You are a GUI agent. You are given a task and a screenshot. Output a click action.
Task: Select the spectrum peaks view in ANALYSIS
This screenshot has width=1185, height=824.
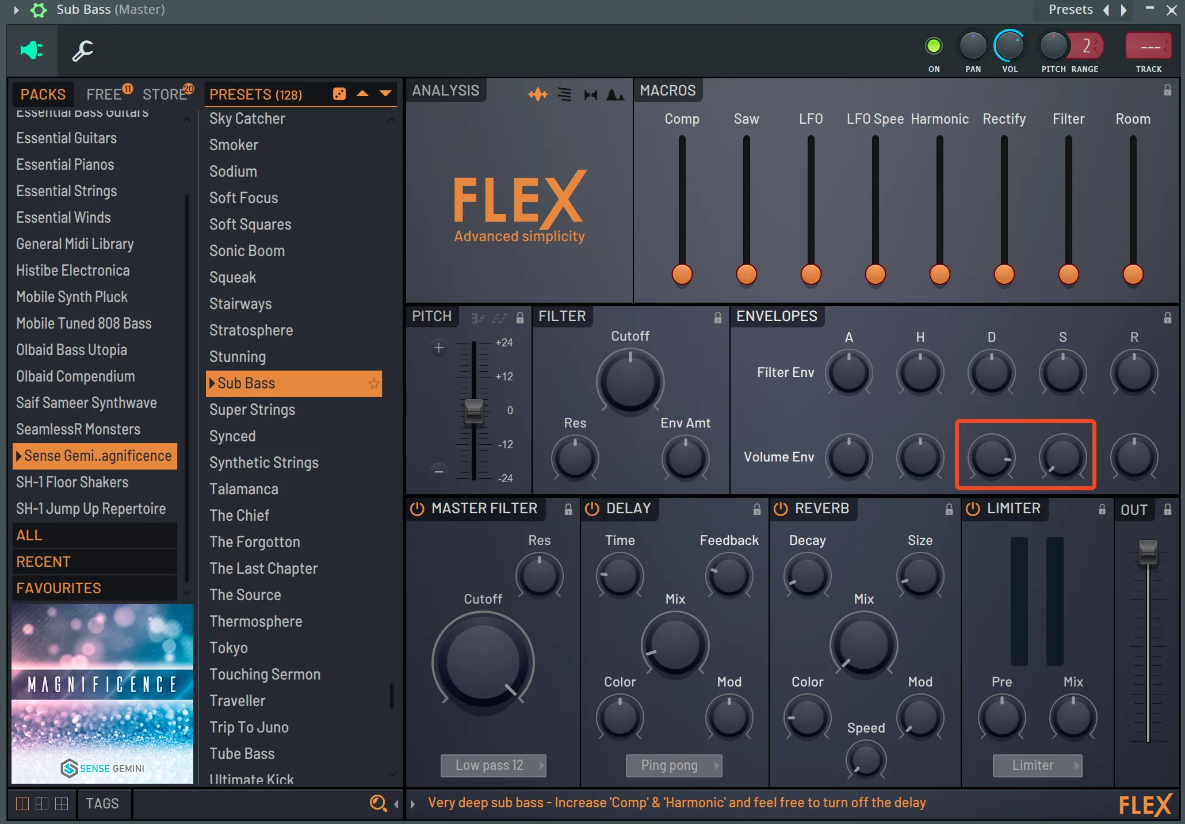coord(615,94)
